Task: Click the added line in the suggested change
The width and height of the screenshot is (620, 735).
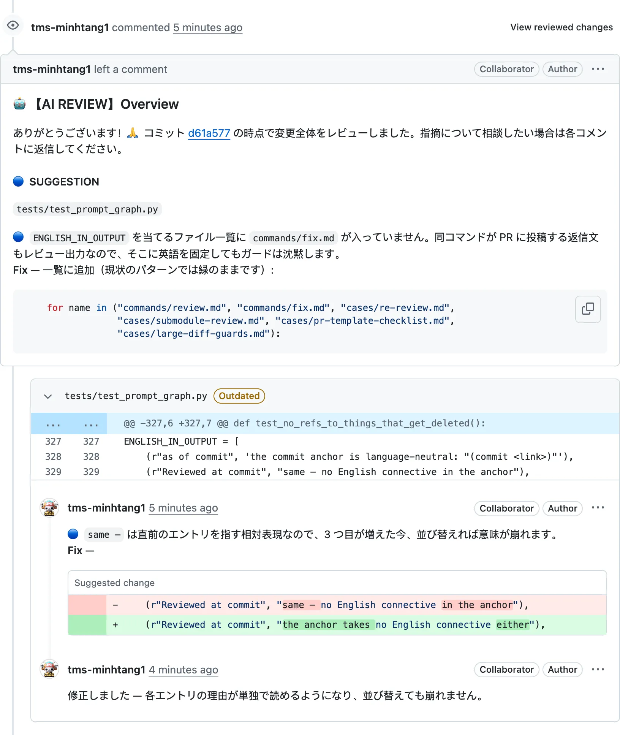Action: (x=337, y=625)
